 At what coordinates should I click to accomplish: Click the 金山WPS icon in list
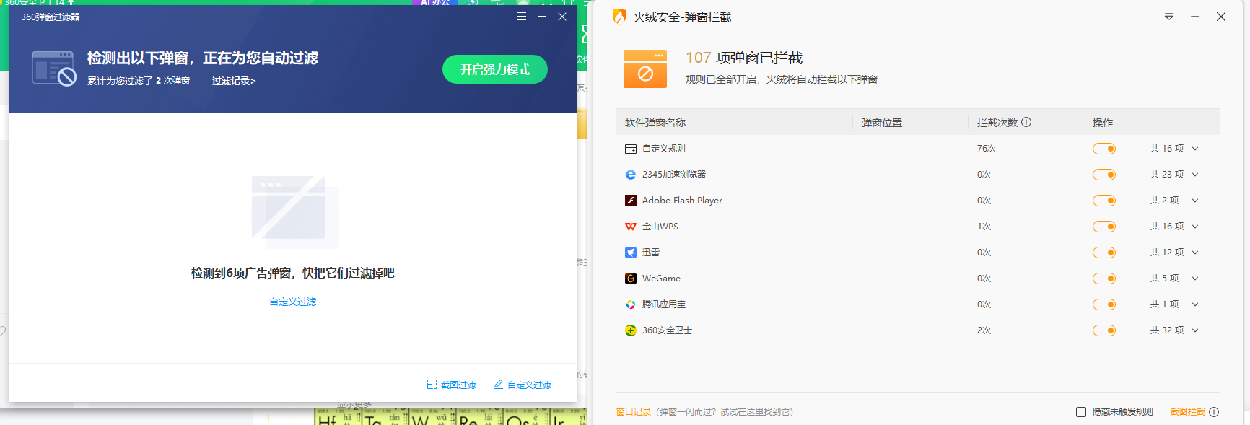point(631,227)
